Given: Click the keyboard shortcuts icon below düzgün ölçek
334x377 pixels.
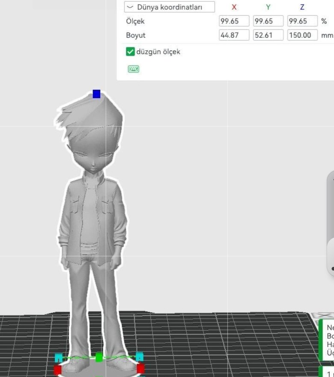Looking at the screenshot, I should tap(134, 69).
